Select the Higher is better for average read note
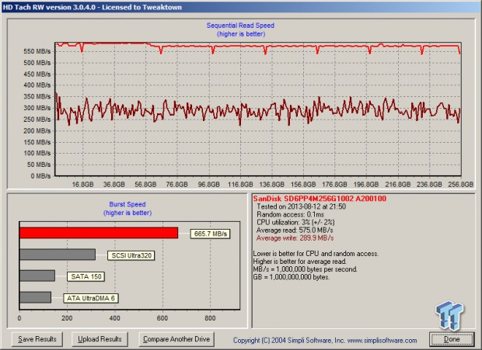This screenshot has width=482, height=350. pyautogui.click(x=300, y=262)
